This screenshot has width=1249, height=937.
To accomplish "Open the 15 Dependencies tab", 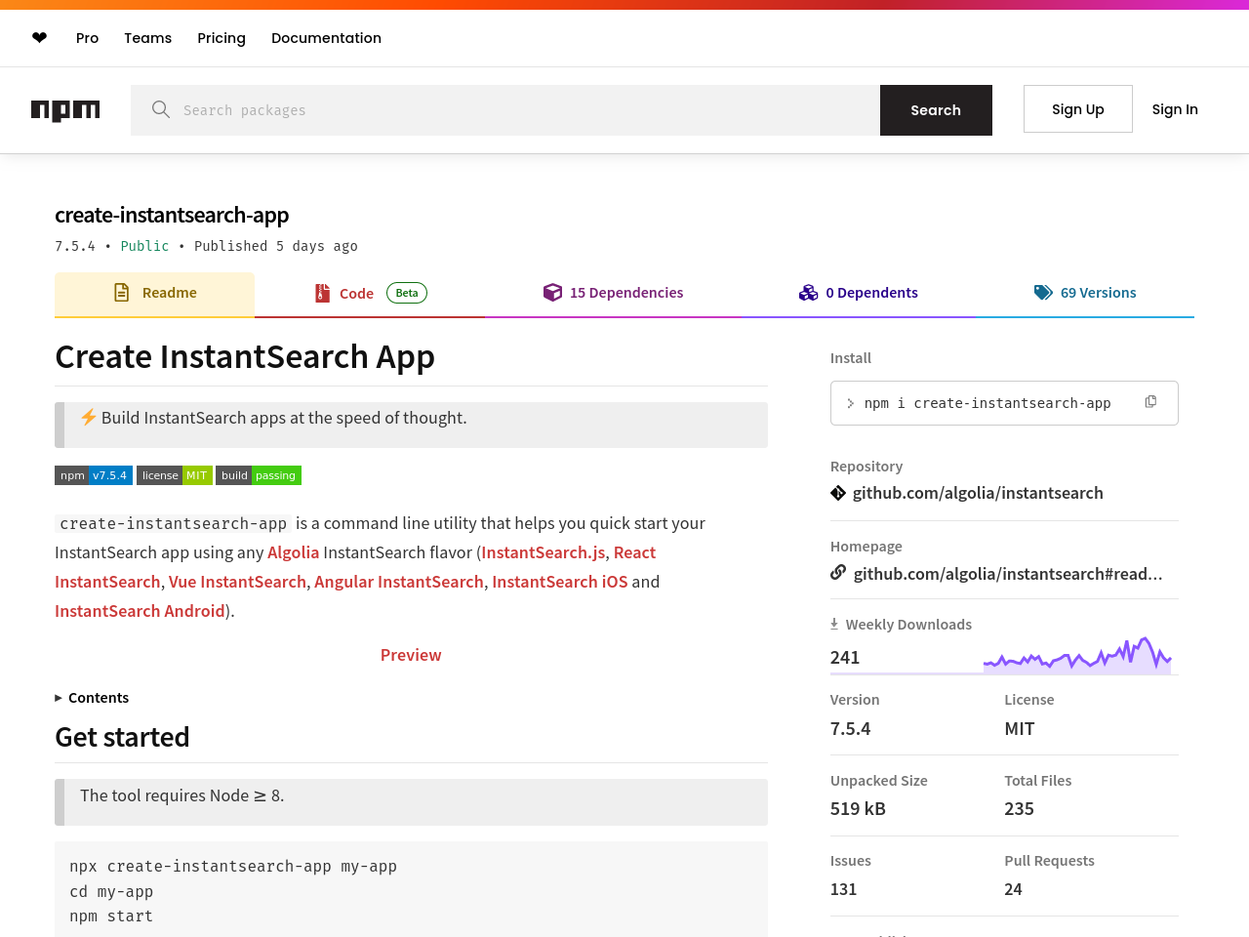I will tap(613, 294).
